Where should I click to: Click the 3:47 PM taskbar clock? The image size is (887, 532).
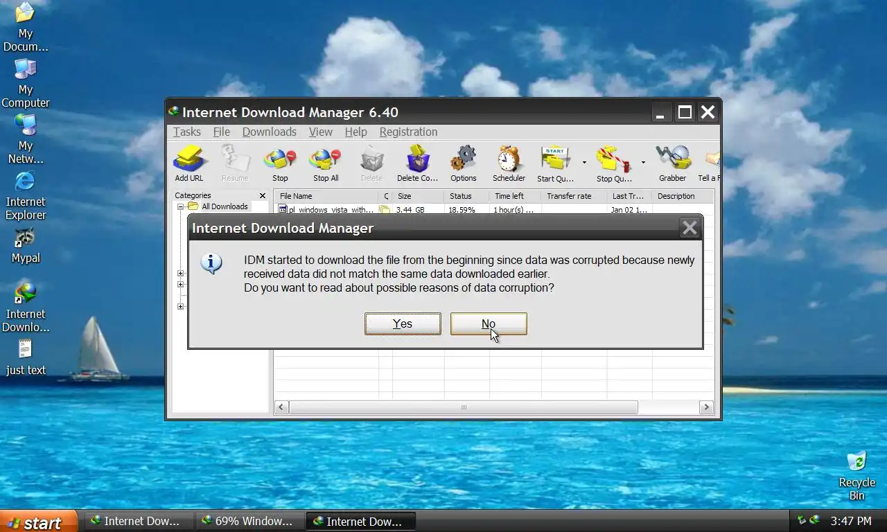click(x=851, y=521)
